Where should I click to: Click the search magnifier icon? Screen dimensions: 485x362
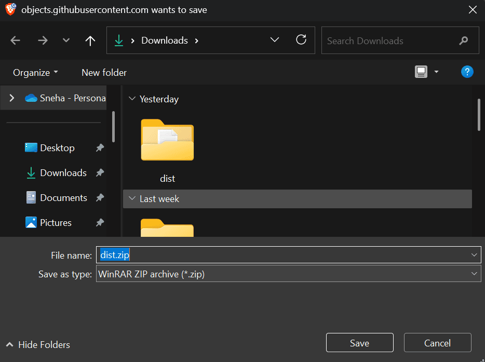[x=463, y=41]
